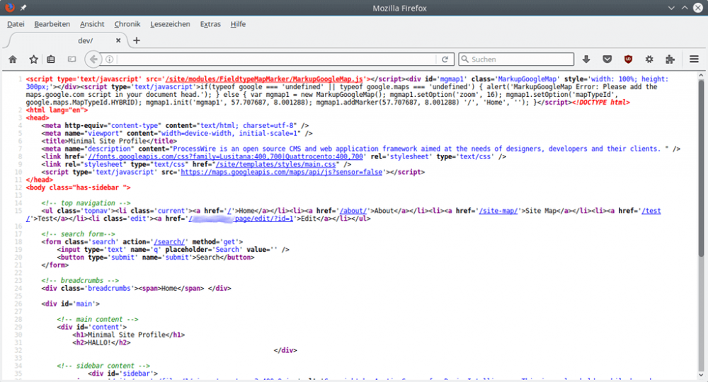708x382 pixels.
Task: Open a new tab with the plus button
Action: pos(137,41)
